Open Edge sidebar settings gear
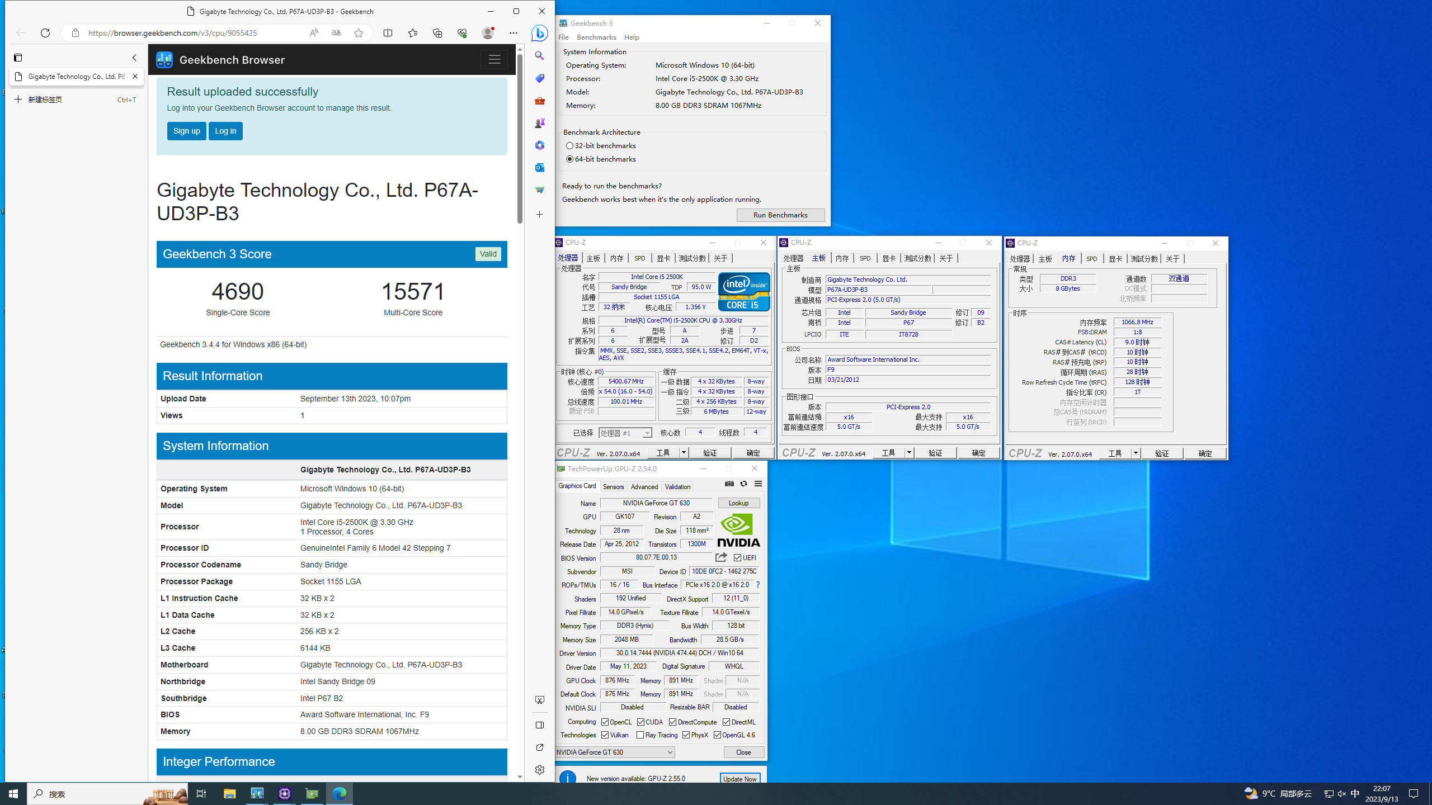 point(539,770)
